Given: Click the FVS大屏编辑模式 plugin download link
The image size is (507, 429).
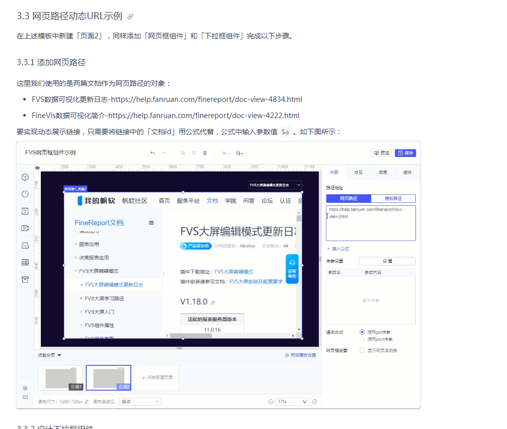Looking at the screenshot, I should [x=234, y=272].
